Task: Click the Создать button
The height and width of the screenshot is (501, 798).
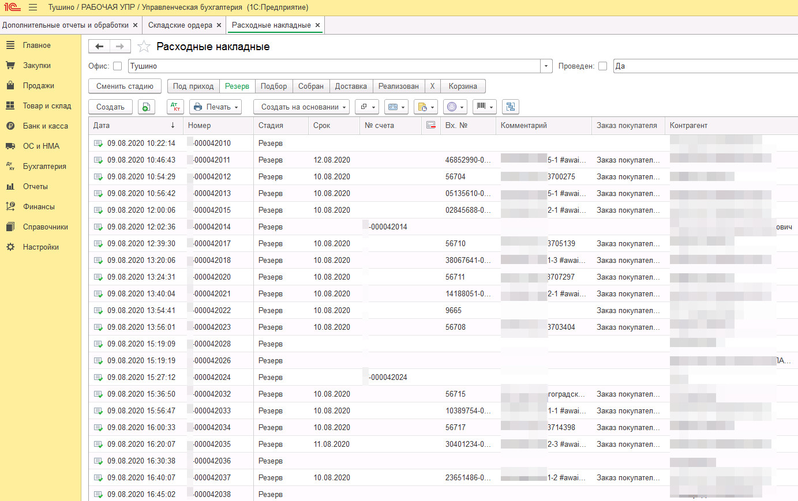Action: (110, 107)
